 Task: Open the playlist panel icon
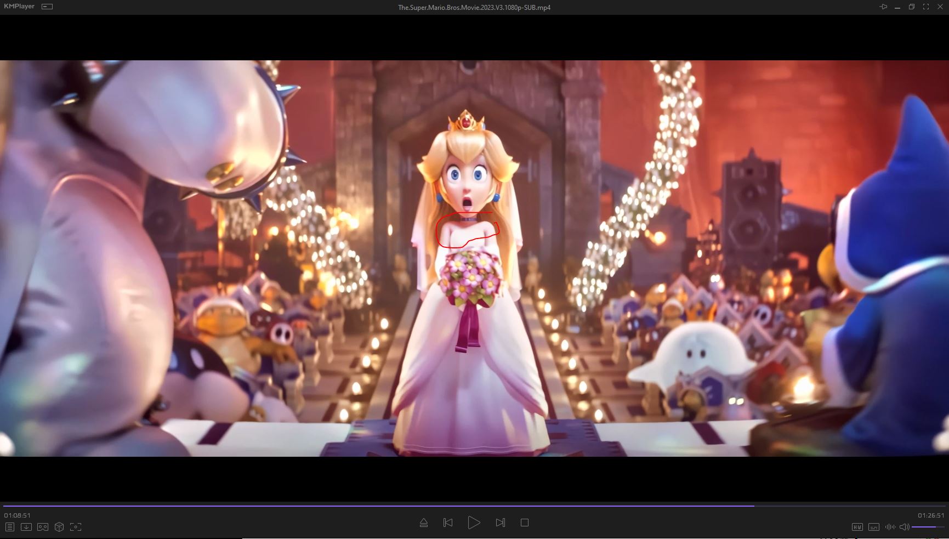9,527
